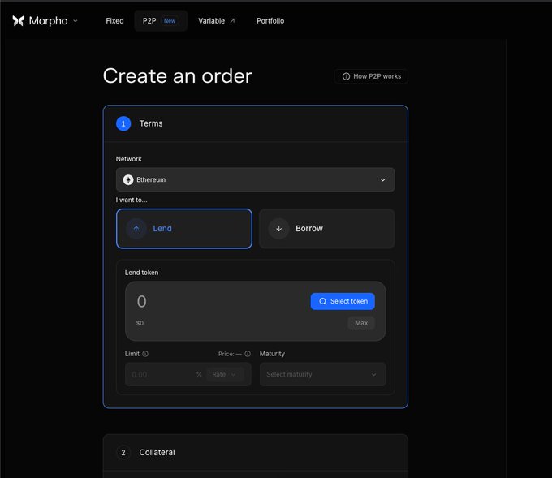Click the Maturity label
Viewport: 552px width, 478px height.
tap(272, 354)
